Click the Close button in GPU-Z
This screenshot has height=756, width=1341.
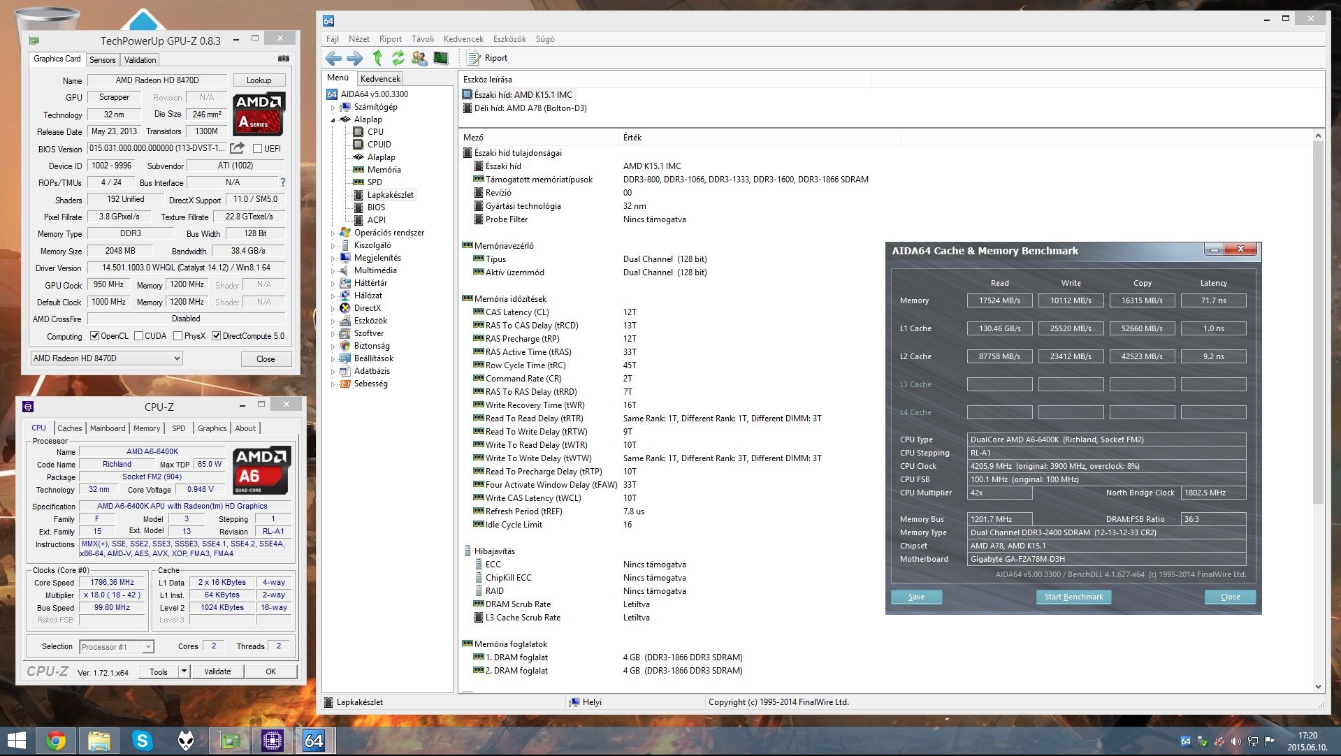click(x=266, y=359)
